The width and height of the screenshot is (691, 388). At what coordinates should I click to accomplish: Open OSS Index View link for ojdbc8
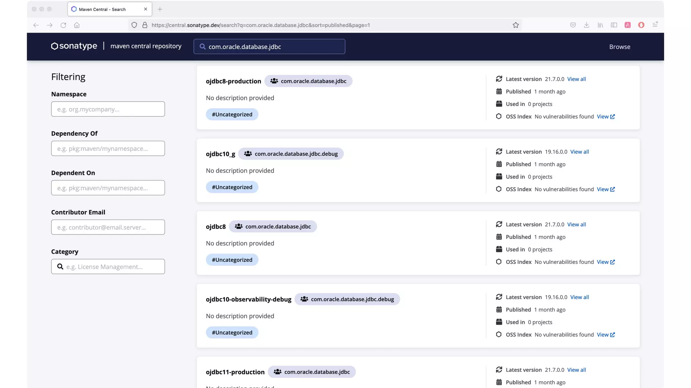pyautogui.click(x=606, y=262)
